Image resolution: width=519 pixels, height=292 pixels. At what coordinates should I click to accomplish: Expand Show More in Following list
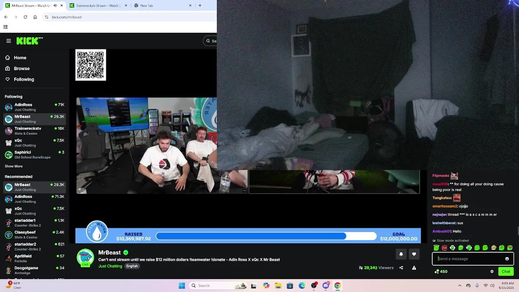pos(14,166)
